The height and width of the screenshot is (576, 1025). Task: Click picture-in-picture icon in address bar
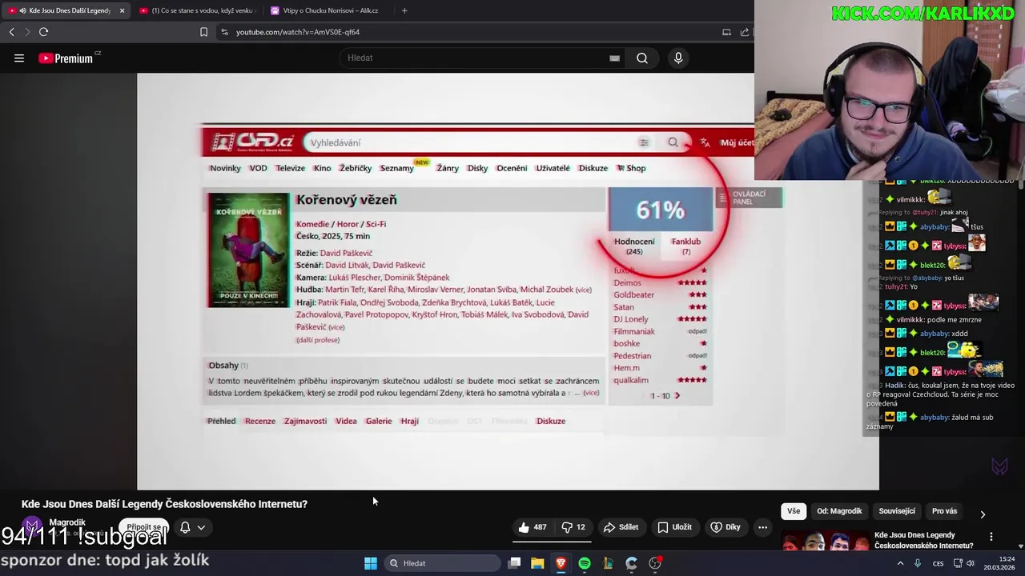726,32
